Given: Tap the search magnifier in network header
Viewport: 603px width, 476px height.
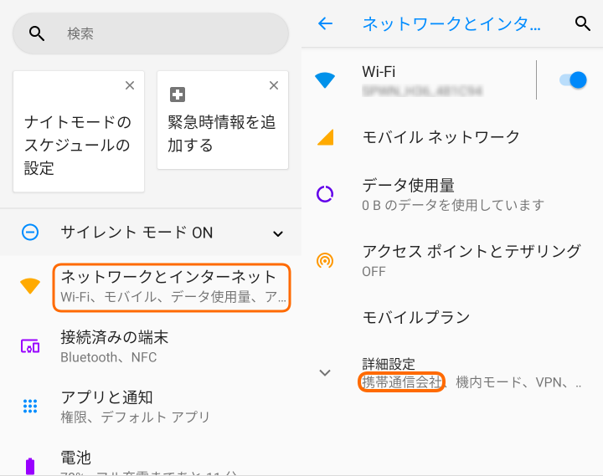Looking at the screenshot, I should point(583,23).
